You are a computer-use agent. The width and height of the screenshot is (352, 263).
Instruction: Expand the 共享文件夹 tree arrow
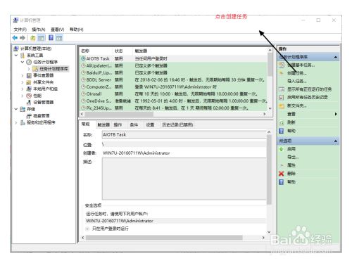point(23,82)
